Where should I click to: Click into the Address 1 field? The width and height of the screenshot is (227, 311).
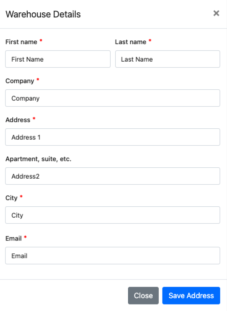(x=113, y=137)
